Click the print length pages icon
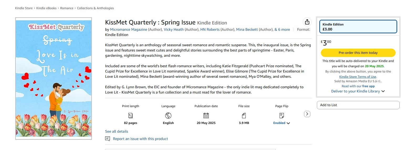The image size is (413, 150). coord(130,116)
